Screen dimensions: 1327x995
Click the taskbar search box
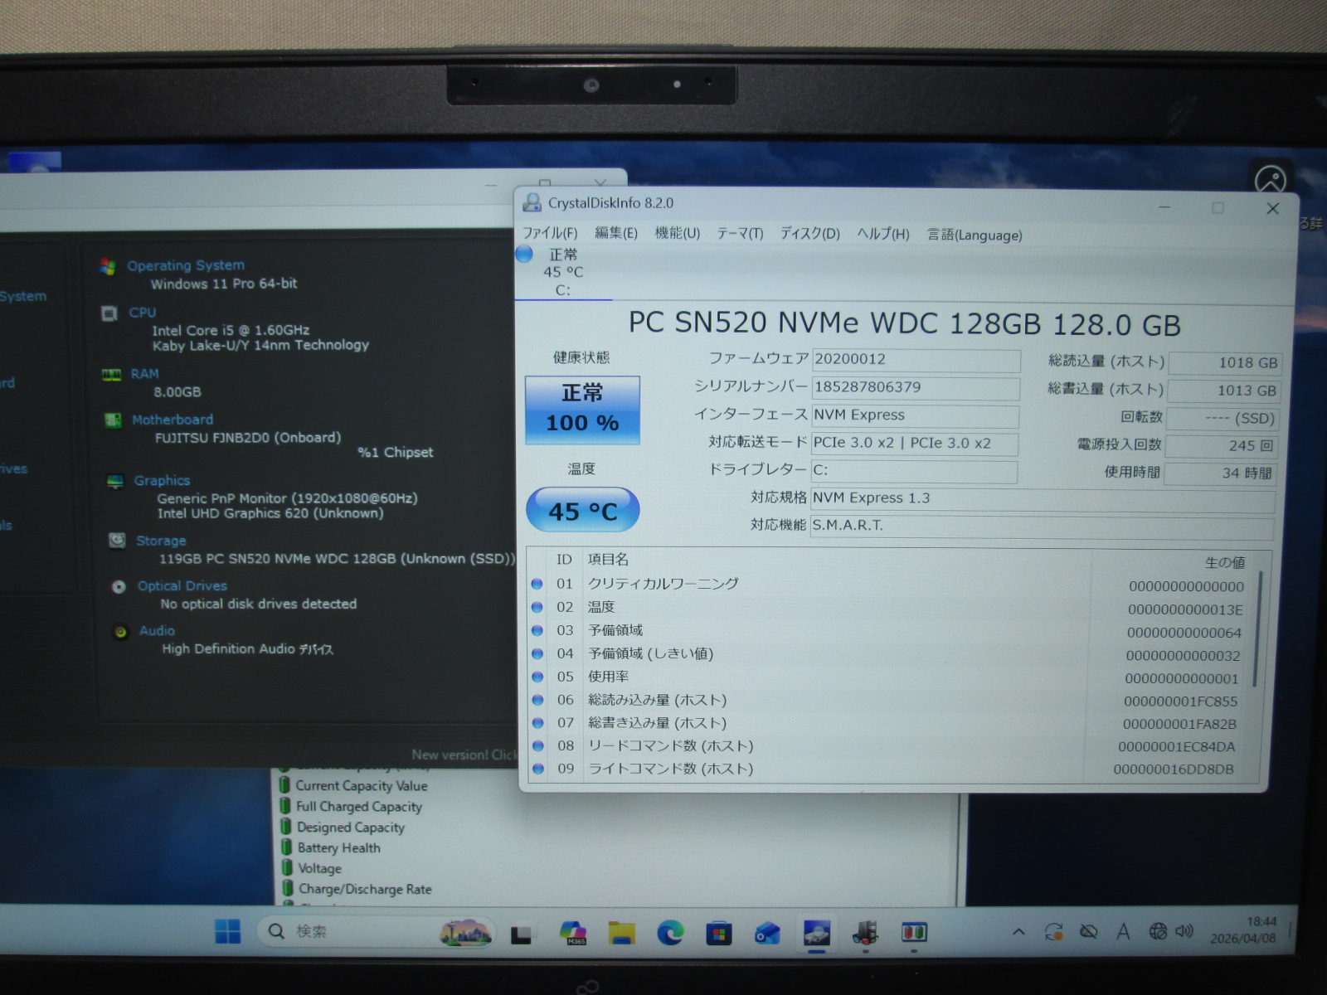[x=348, y=932]
